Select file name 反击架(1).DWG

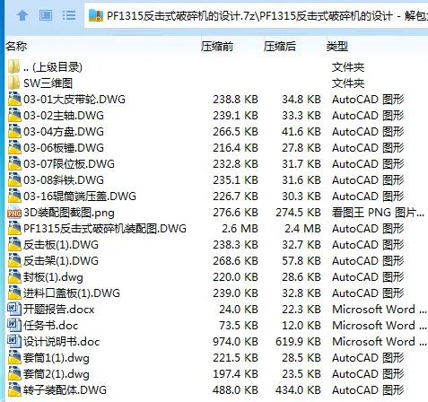(61, 261)
